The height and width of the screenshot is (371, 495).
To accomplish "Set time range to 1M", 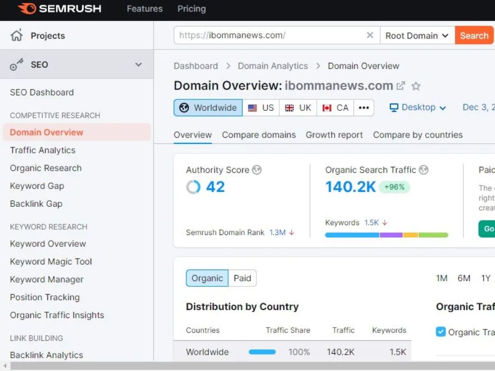I will tap(442, 278).
